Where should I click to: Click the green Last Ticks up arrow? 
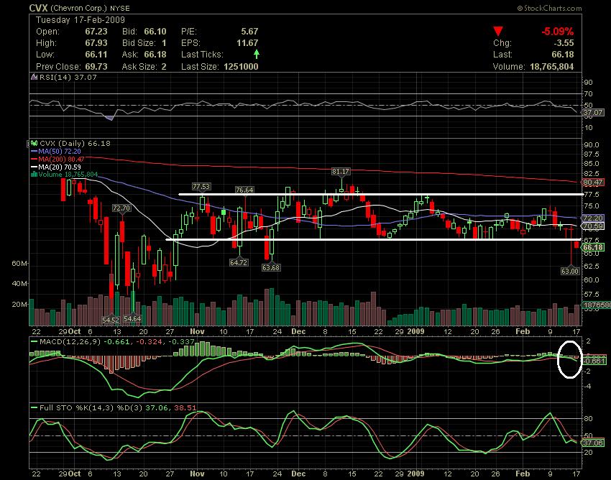257,54
